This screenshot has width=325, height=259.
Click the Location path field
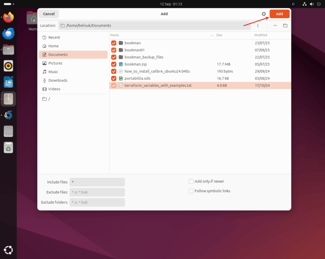click(x=155, y=26)
